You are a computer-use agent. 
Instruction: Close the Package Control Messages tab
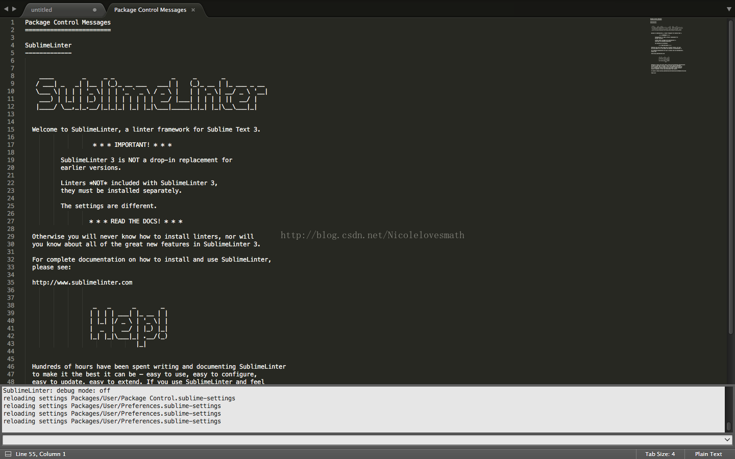coord(193,10)
